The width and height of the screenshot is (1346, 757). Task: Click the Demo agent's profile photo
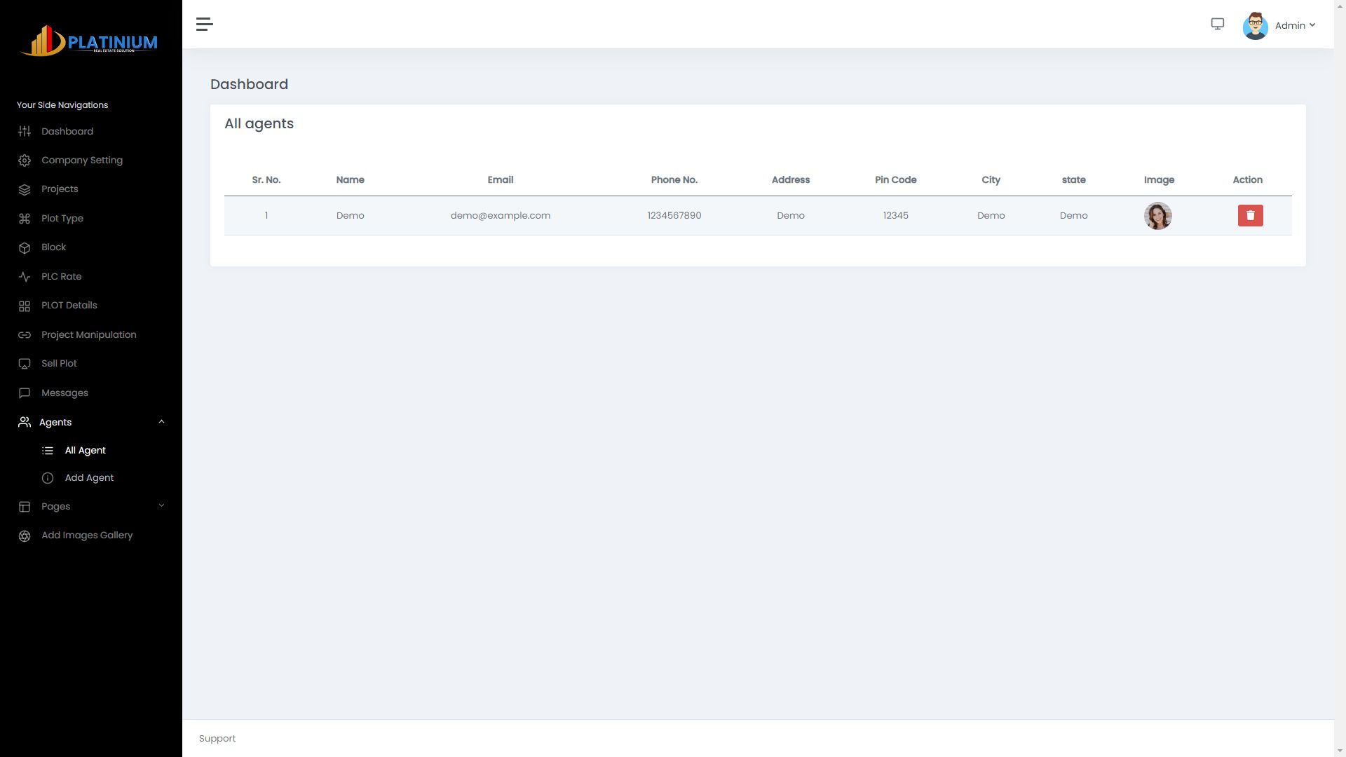pyautogui.click(x=1157, y=216)
